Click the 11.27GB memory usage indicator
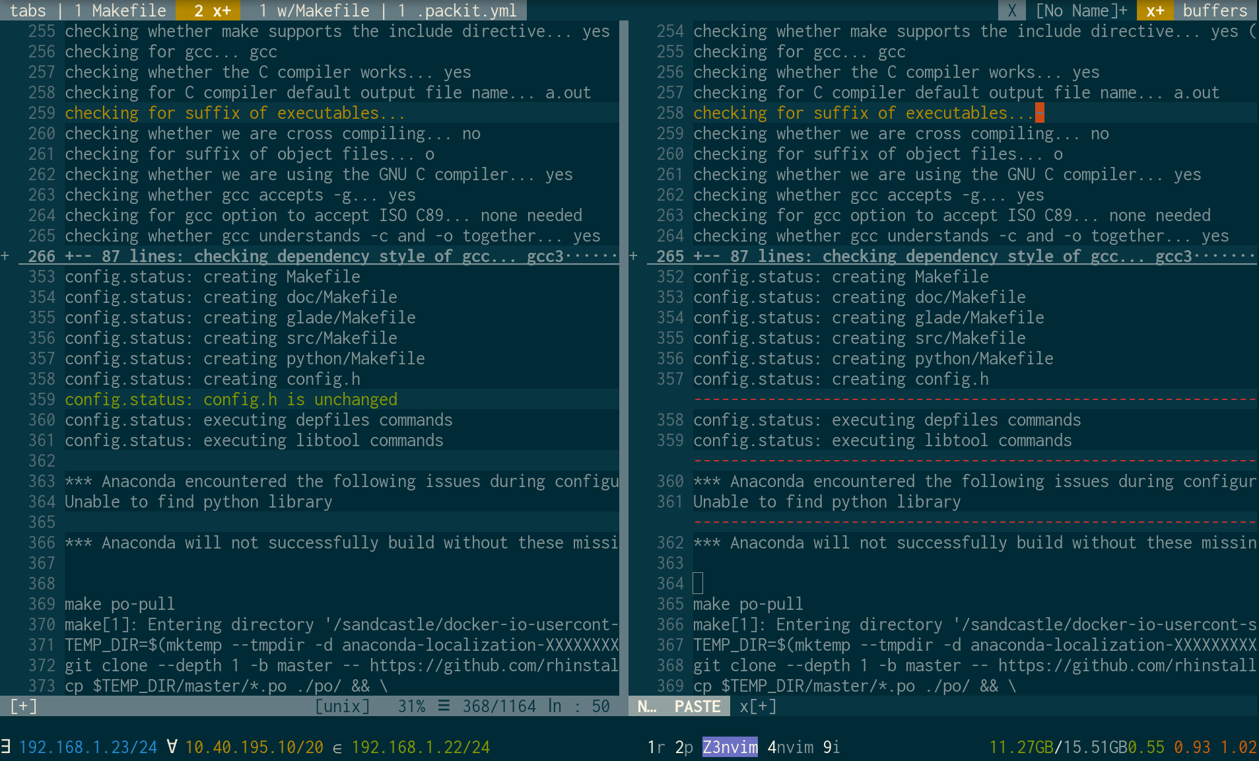 coord(1023,746)
